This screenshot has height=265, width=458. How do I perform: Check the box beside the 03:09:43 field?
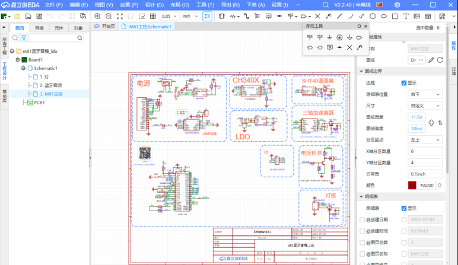point(404,231)
